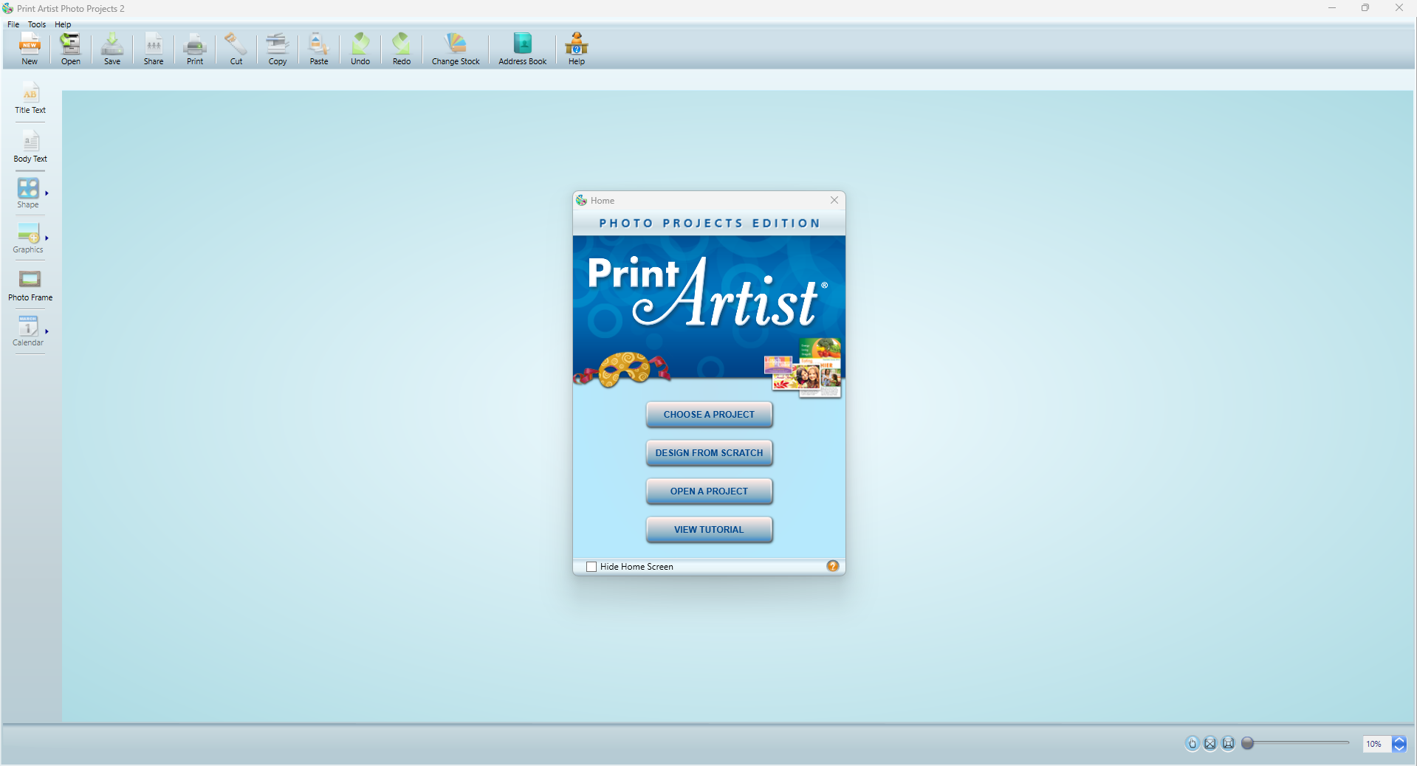The image size is (1417, 766).
Task: Click the zoom slider handle
Action: 1248,743
